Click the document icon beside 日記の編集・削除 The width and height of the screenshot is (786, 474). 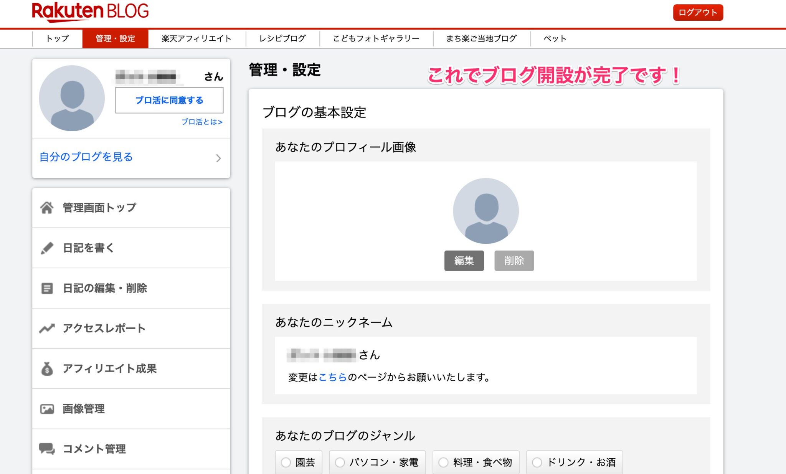tap(47, 288)
